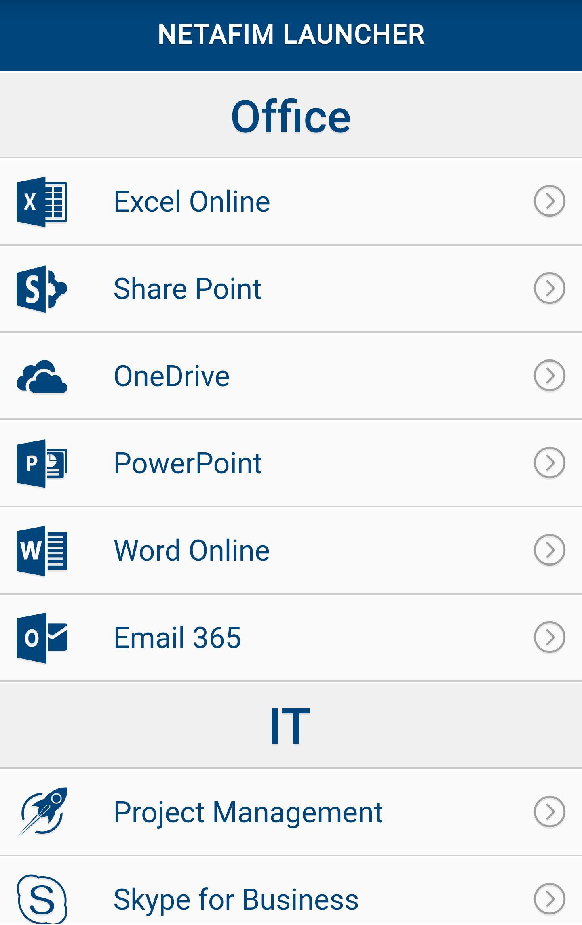582x925 pixels.
Task: Tap the Outlook envelope icon
Action: (42, 638)
